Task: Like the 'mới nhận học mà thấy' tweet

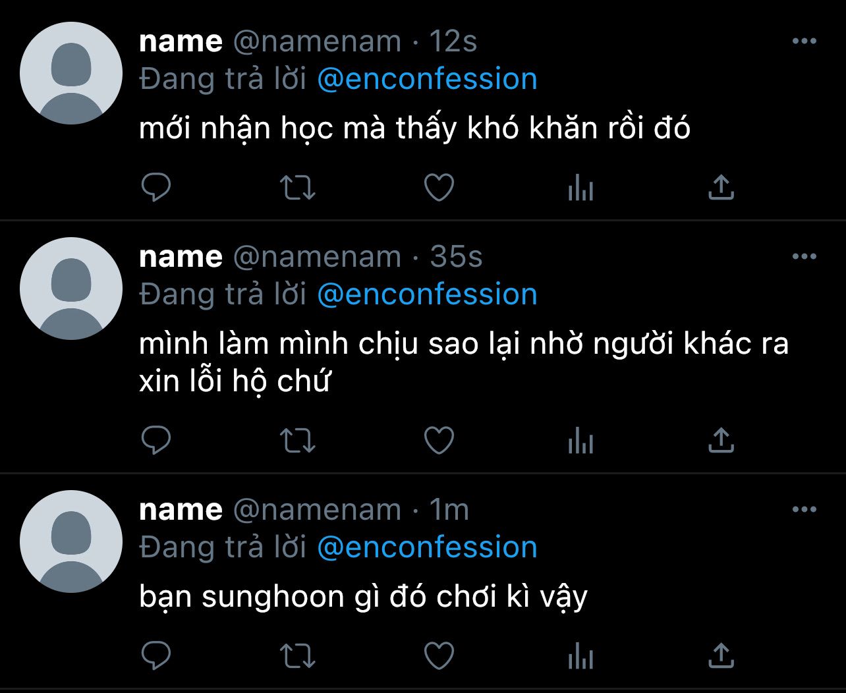Action: click(x=439, y=188)
